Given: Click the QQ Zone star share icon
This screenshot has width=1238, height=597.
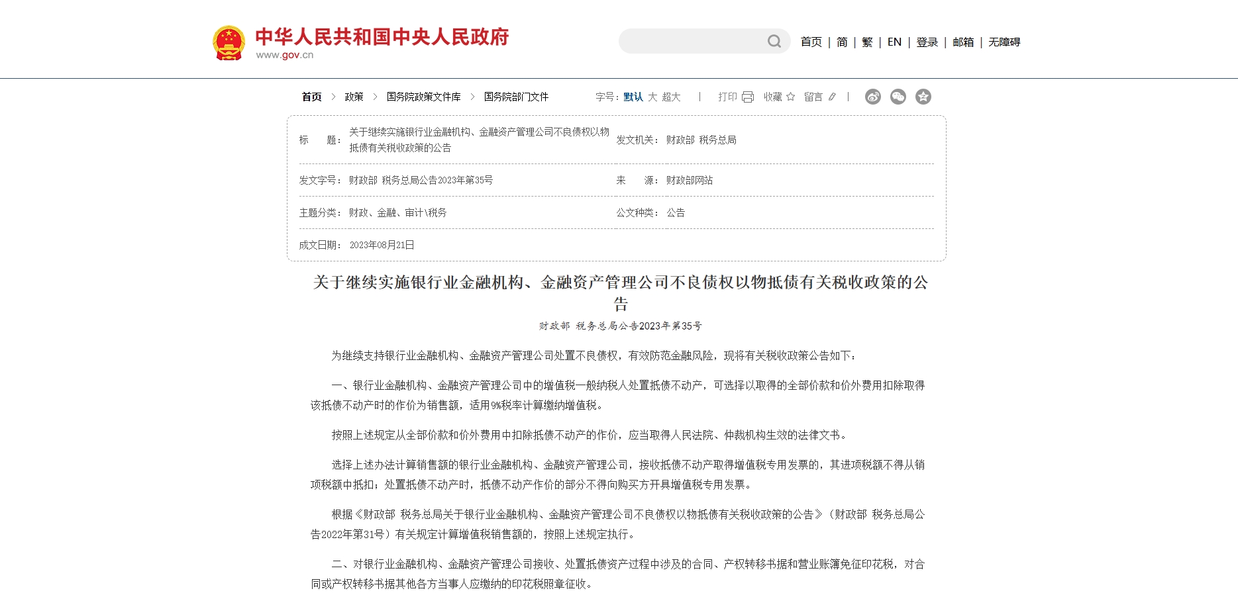Looking at the screenshot, I should coord(923,97).
